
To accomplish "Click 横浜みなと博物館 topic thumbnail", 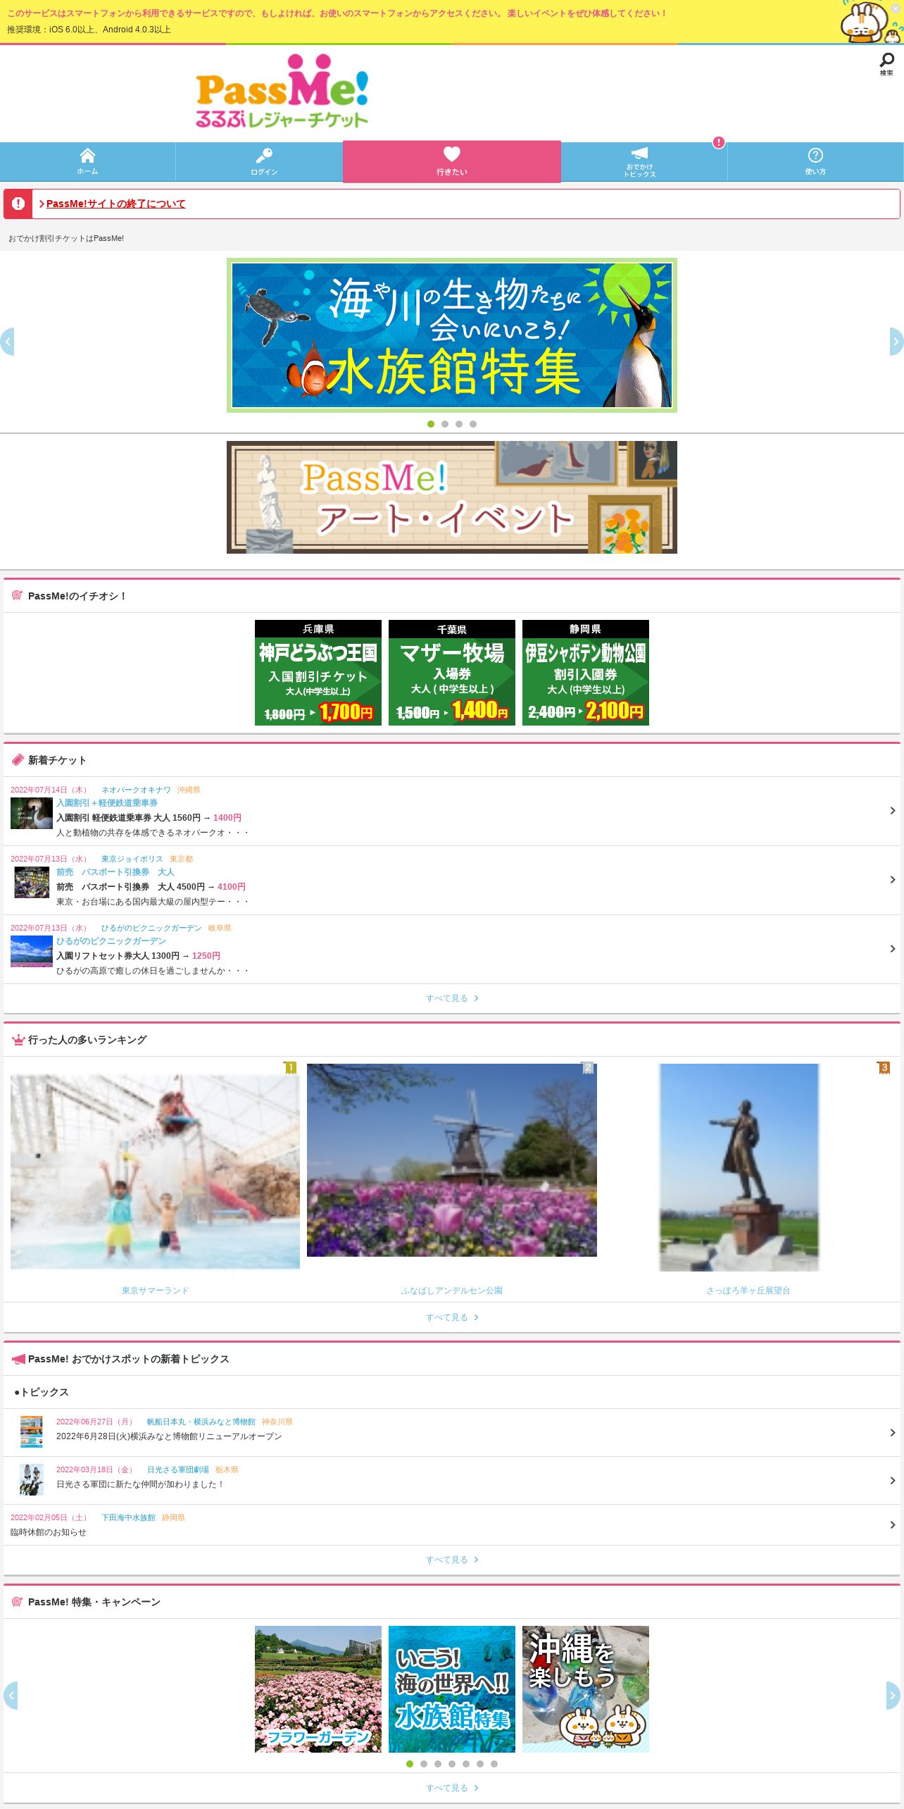I will [x=31, y=1431].
